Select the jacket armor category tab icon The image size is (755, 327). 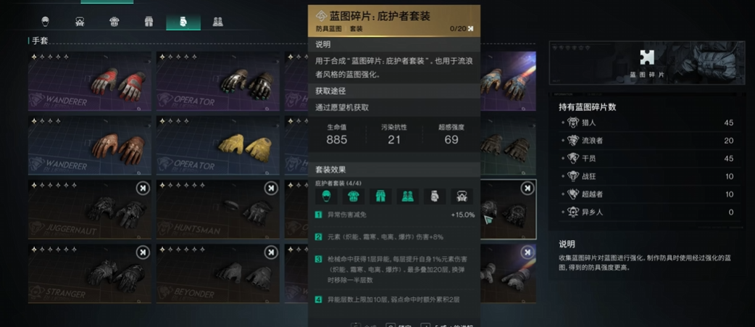pos(114,22)
